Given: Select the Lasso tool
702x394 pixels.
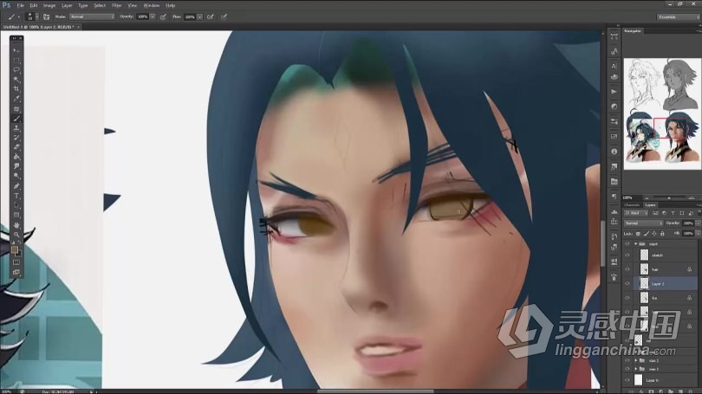Looking at the screenshot, I should [x=16, y=70].
